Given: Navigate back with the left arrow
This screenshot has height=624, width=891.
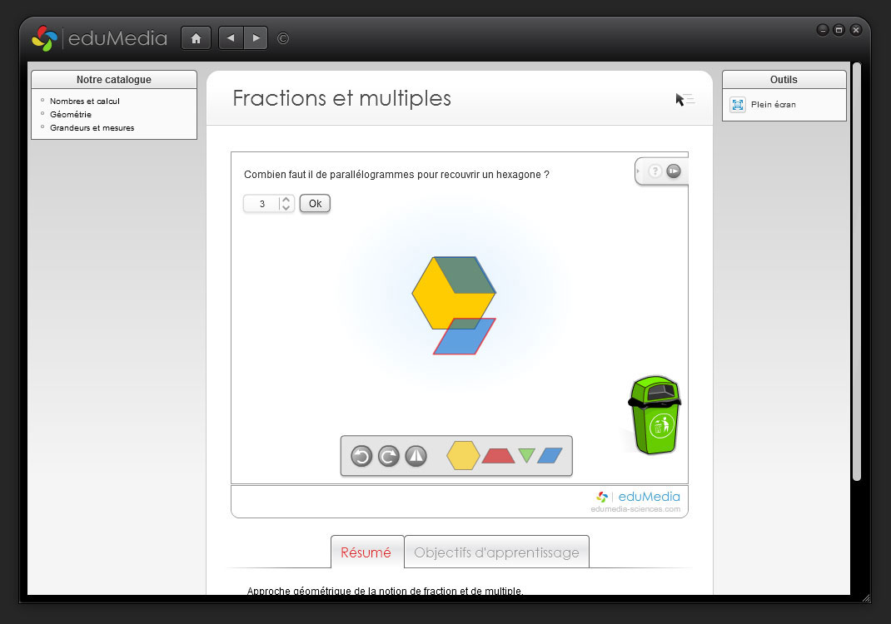Looking at the screenshot, I should pos(231,38).
